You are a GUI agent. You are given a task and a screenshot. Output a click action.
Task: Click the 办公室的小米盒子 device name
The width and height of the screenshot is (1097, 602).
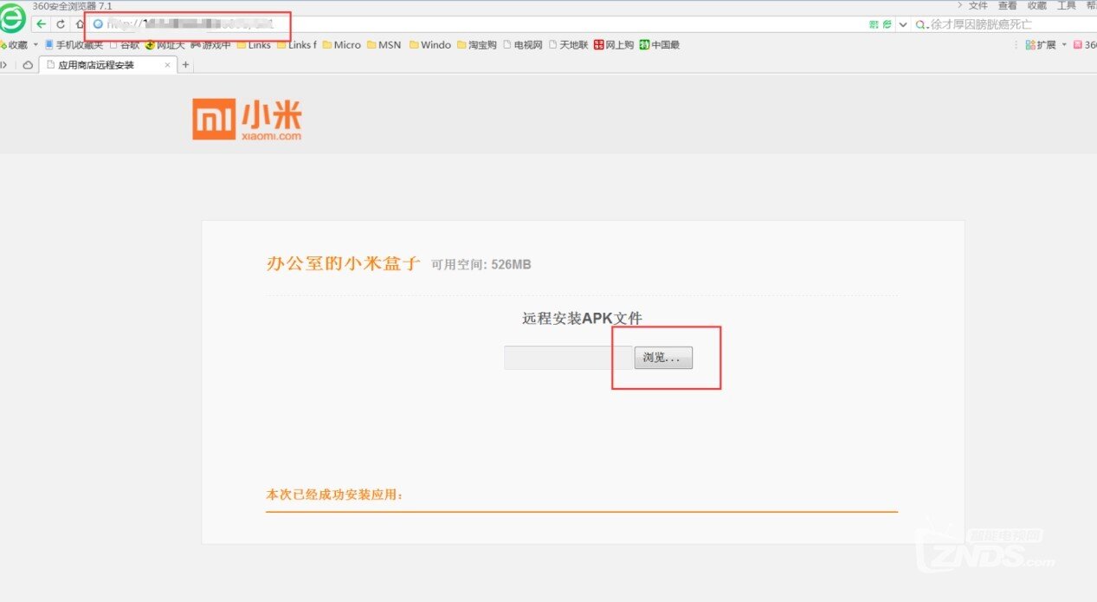point(344,264)
